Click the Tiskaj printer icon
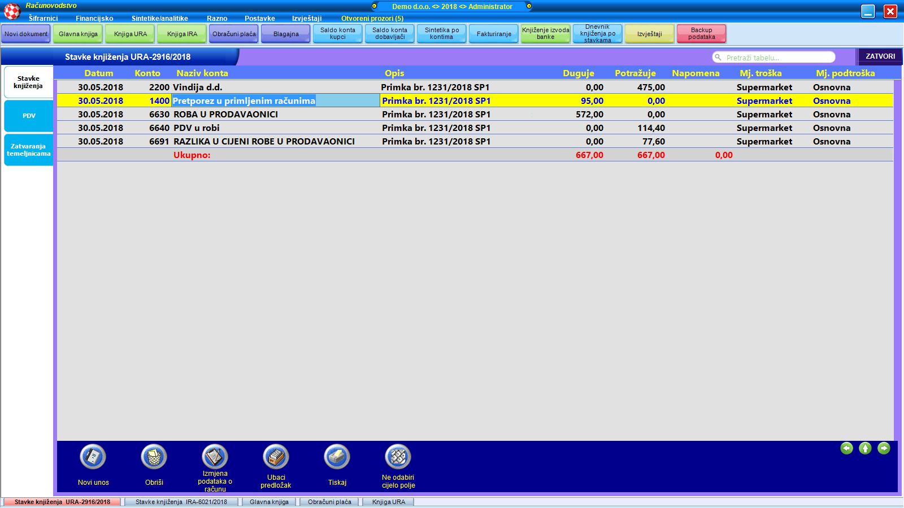The height and width of the screenshot is (508, 904). (x=337, y=457)
